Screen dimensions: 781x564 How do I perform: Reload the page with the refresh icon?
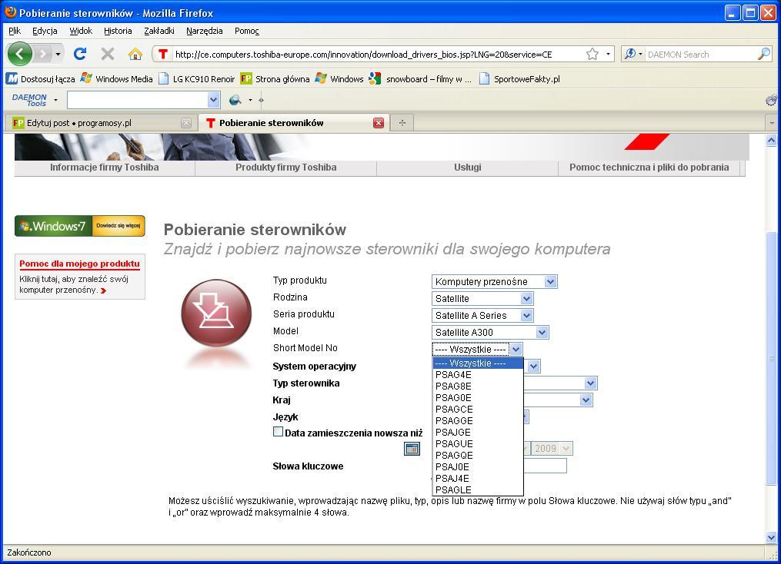click(x=80, y=54)
